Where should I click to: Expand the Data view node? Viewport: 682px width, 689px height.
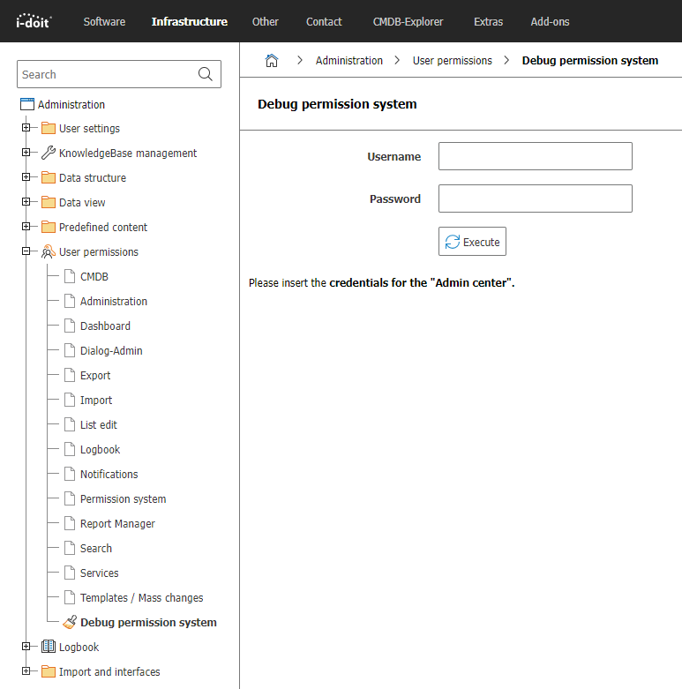click(26, 202)
